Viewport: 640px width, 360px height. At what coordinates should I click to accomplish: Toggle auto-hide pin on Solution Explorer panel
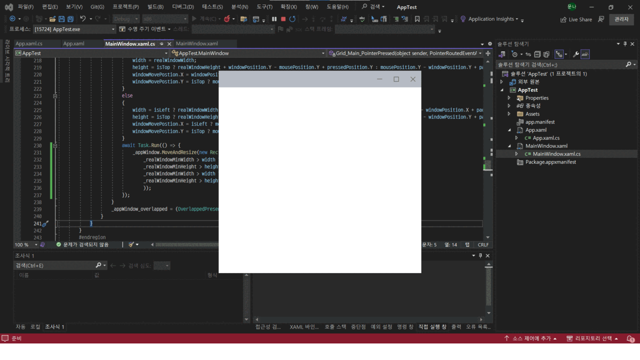pyautogui.click(x=625, y=44)
